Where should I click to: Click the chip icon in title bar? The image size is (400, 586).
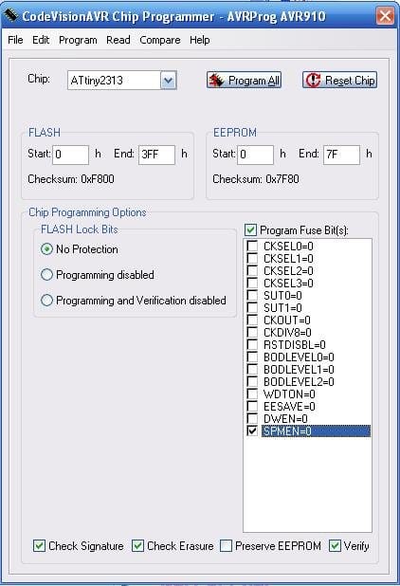pyautogui.click(x=10, y=15)
